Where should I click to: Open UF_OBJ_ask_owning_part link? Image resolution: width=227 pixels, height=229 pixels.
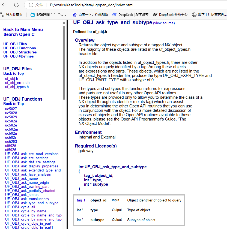(x=27, y=187)
